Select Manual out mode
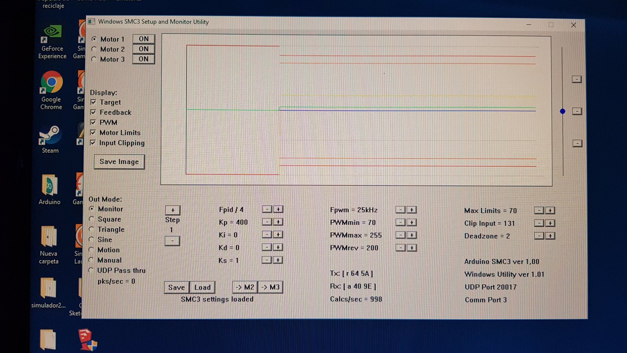 pos(91,260)
